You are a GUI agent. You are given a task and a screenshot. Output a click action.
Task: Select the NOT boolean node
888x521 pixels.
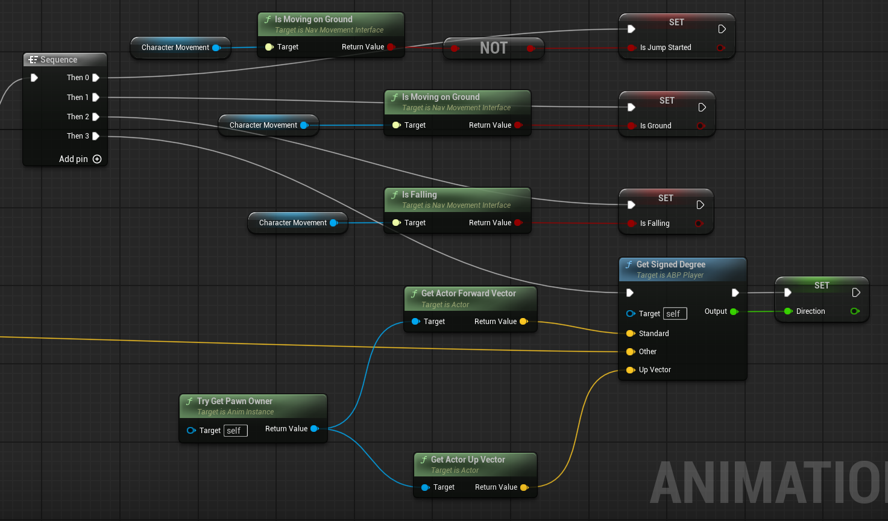tap(494, 48)
